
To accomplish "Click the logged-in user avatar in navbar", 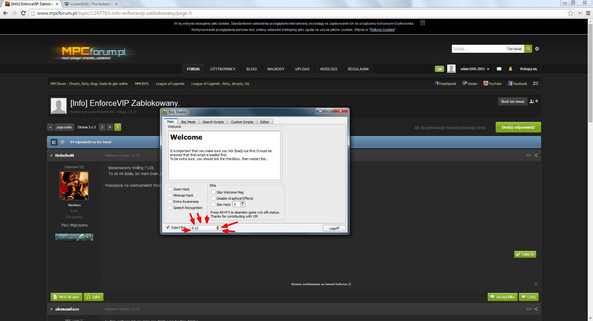I will pyautogui.click(x=451, y=69).
